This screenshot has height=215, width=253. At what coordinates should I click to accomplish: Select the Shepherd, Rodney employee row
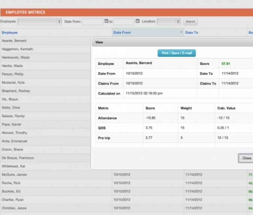[x=45, y=91]
